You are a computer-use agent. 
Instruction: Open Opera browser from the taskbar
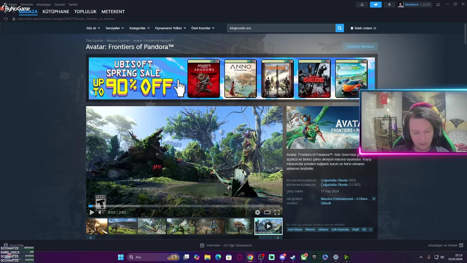tap(240, 257)
